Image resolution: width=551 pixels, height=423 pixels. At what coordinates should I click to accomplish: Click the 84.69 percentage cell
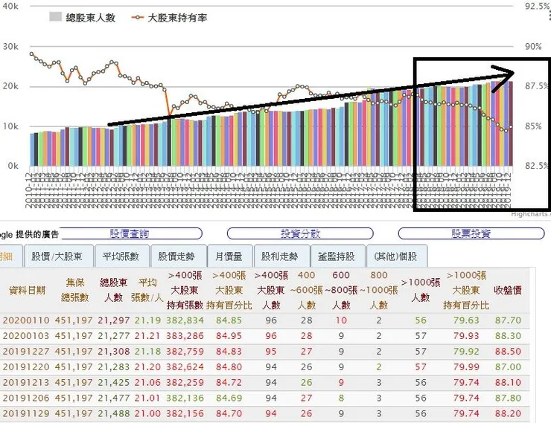(x=229, y=398)
